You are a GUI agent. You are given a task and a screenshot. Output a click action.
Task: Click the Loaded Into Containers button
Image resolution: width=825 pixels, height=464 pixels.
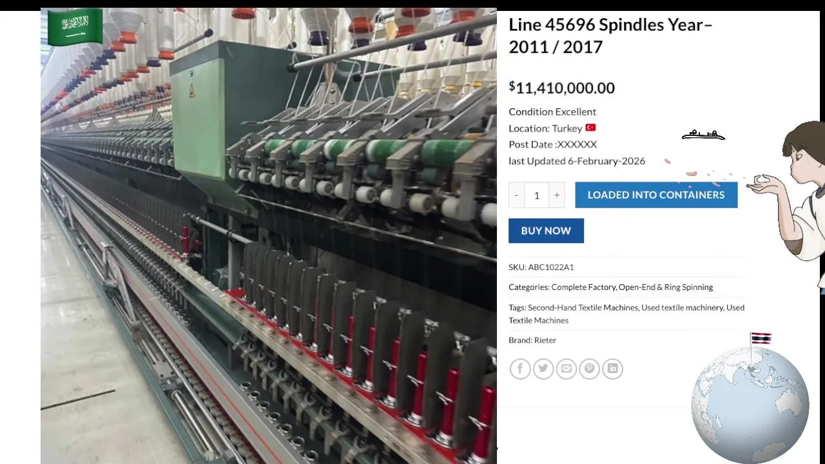coord(656,195)
